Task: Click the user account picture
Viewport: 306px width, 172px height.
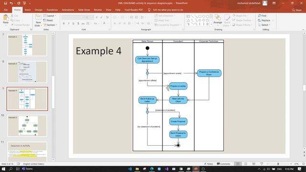Action: [265, 3]
